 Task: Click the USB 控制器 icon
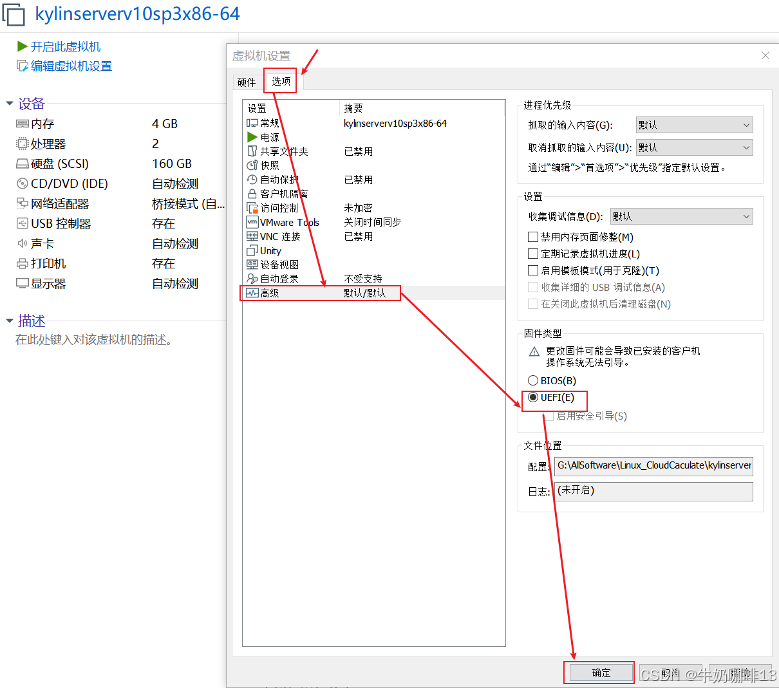pyautogui.click(x=23, y=223)
